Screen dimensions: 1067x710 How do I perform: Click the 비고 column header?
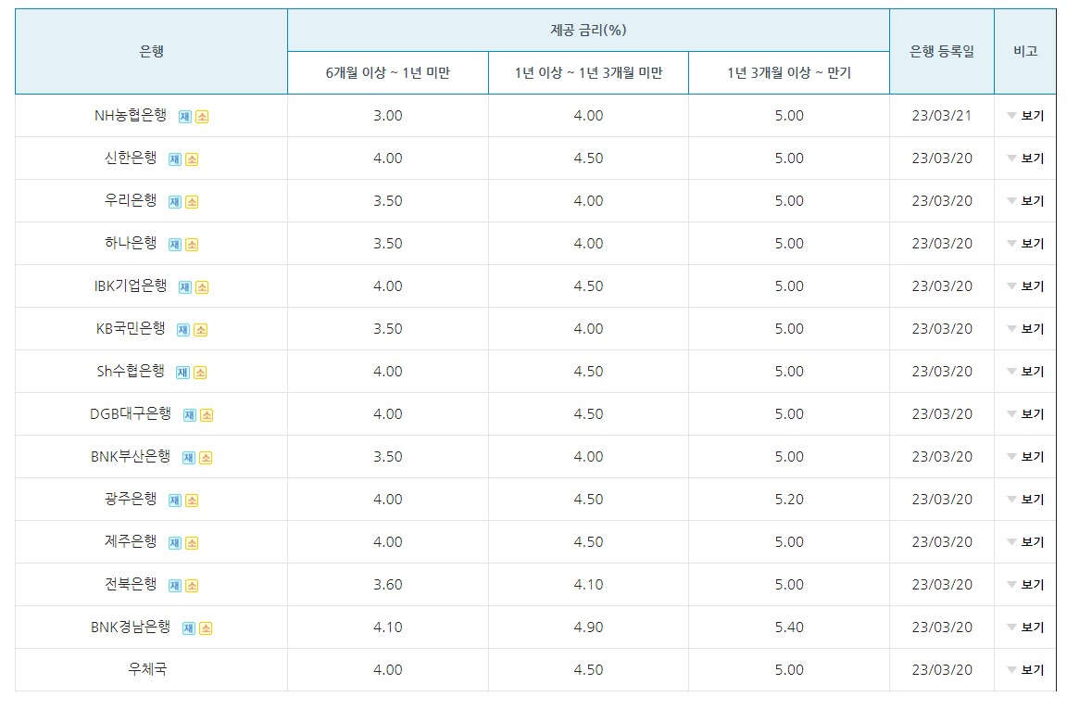click(x=1025, y=51)
